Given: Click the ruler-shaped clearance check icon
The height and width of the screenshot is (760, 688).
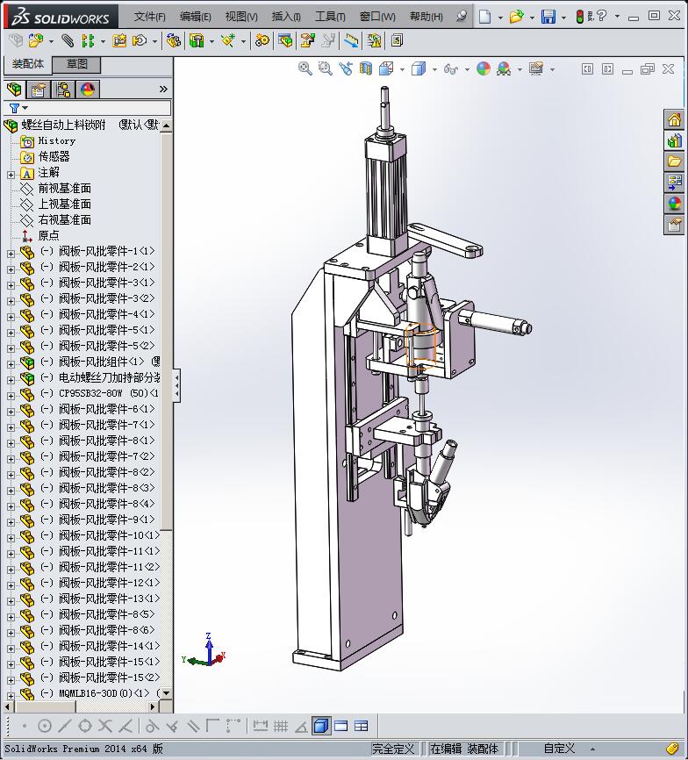Looking at the screenshot, I should tap(351, 40).
